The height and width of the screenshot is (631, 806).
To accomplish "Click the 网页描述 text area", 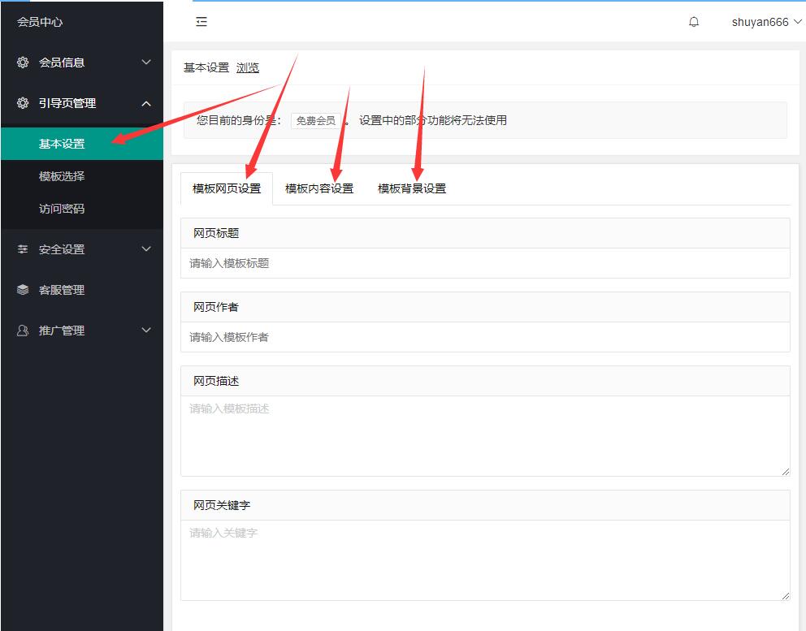I will (485, 435).
